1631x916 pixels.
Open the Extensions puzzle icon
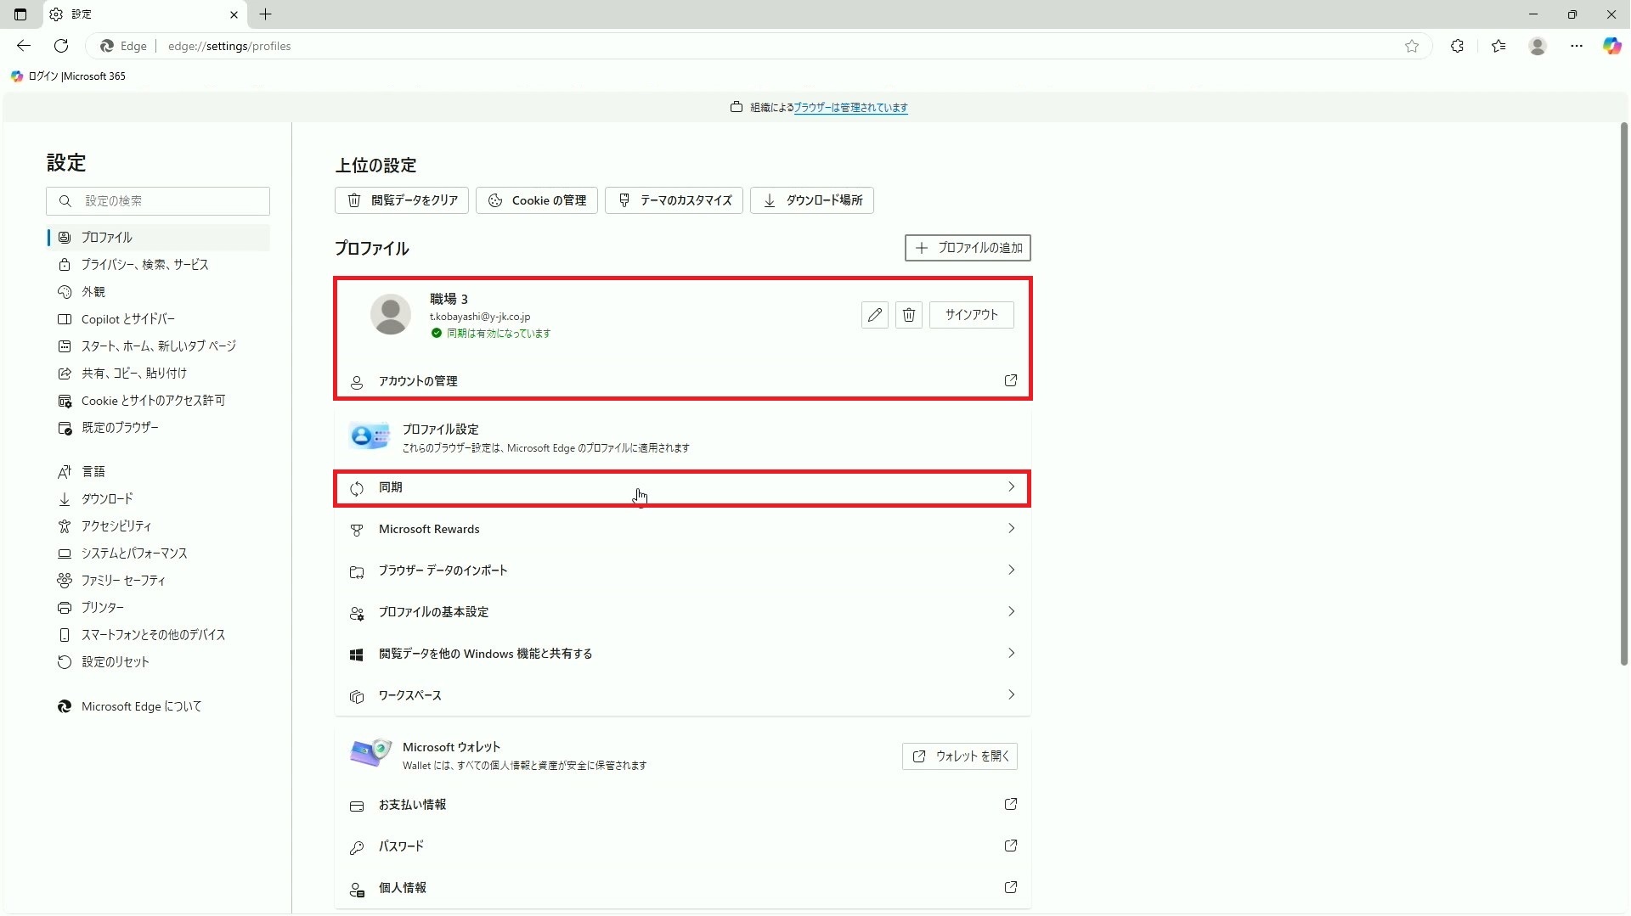[x=1457, y=46]
